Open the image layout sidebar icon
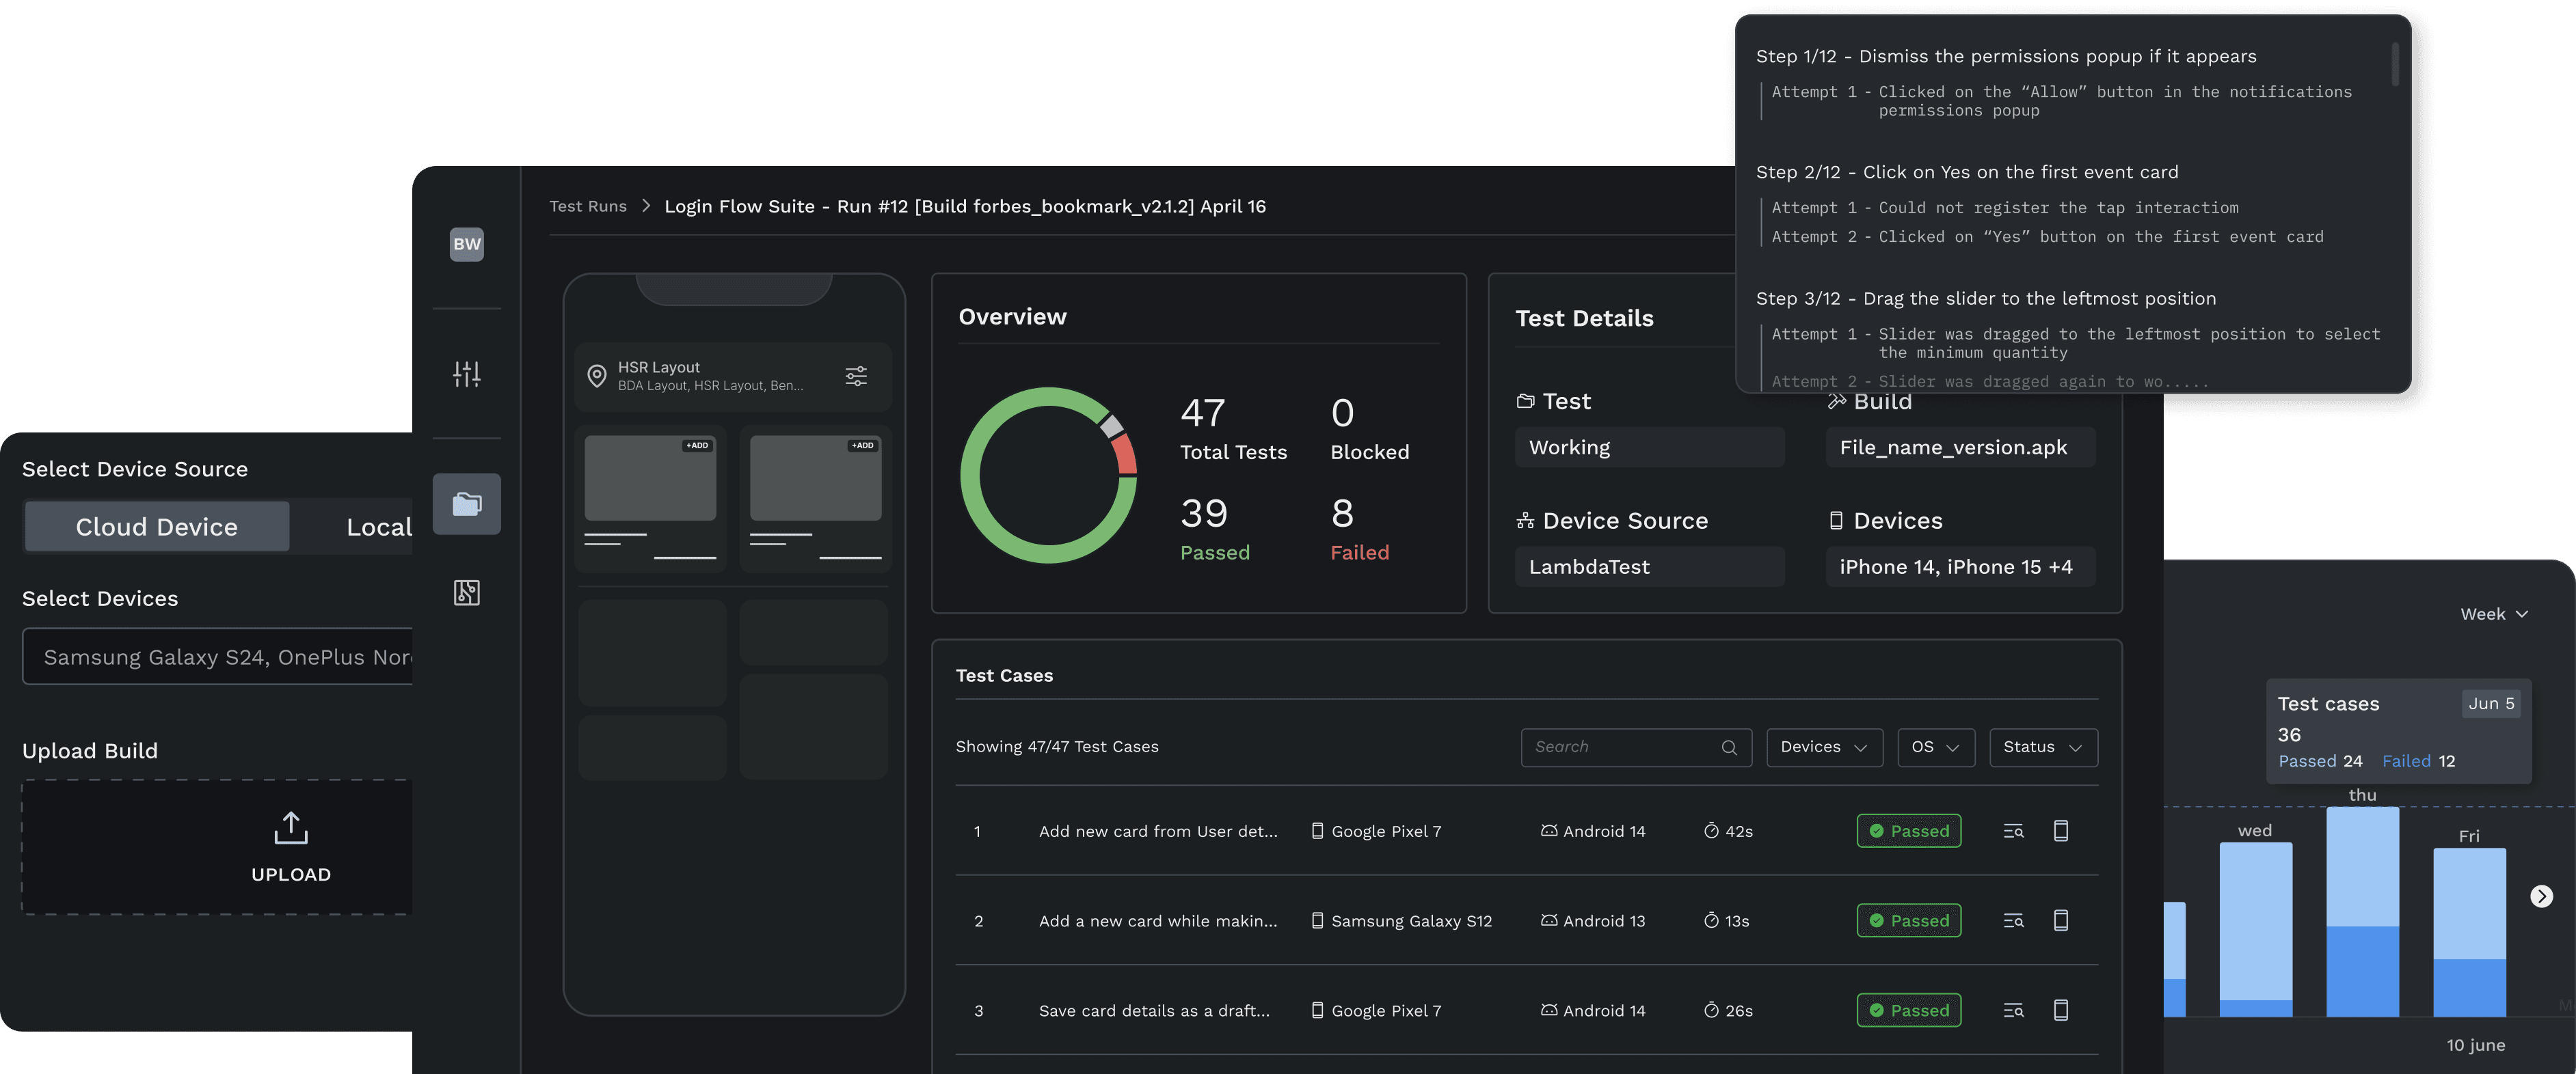This screenshot has height=1074, width=2576. point(467,592)
